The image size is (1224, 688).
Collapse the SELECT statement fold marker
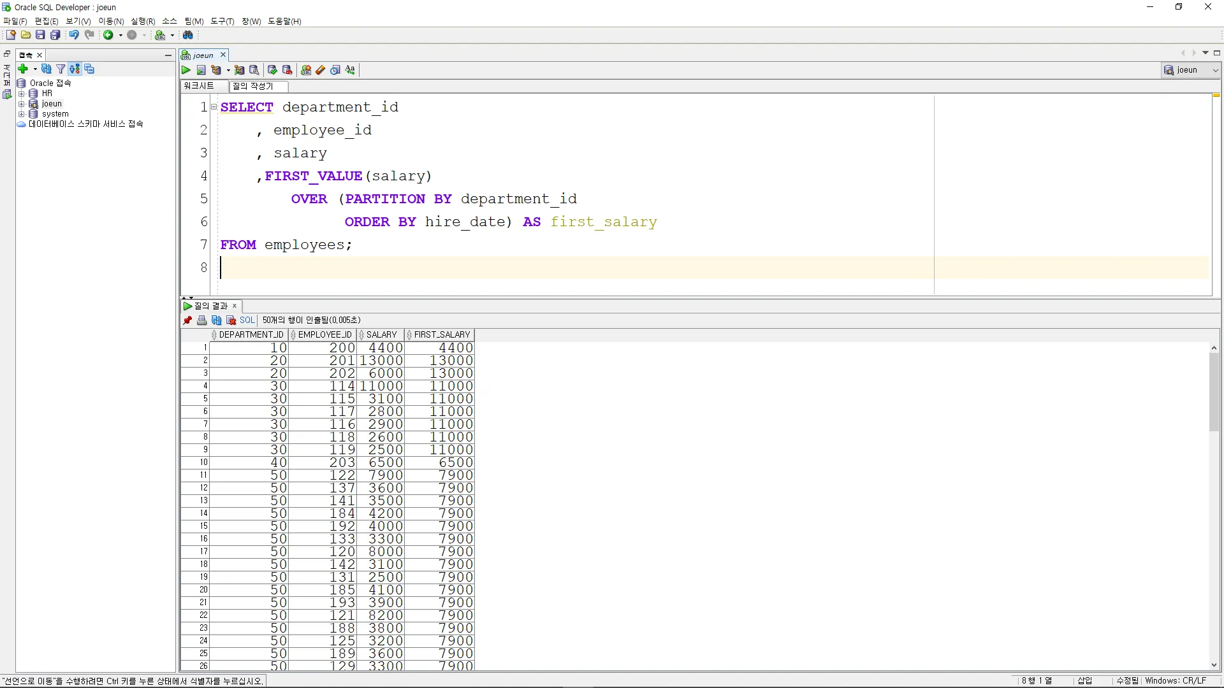(x=214, y=107)
